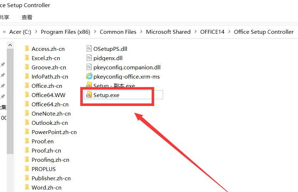Image resolution: width=298 pixels, height=192 pixels.
Task: Select the Proof.zh-cn folder name
Action: [x=47, y=150]
